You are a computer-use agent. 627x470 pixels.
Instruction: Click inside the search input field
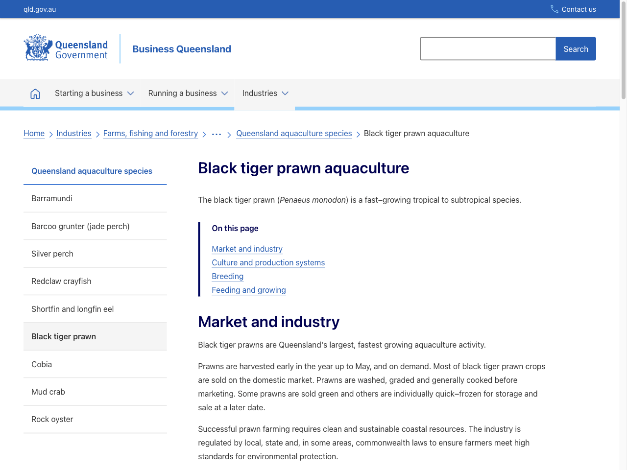point(487,48)
